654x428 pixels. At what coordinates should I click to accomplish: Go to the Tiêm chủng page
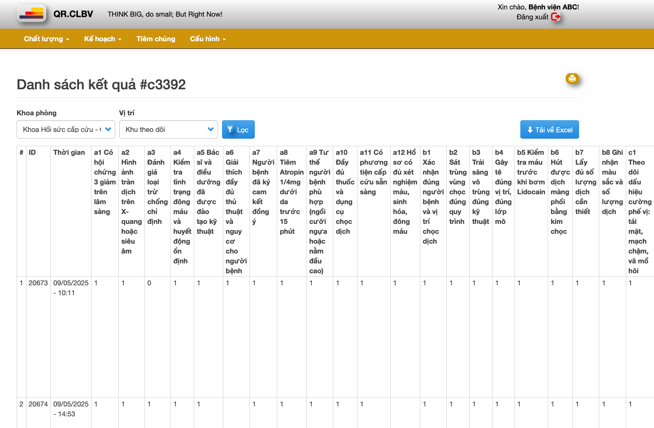pos(156,39)
